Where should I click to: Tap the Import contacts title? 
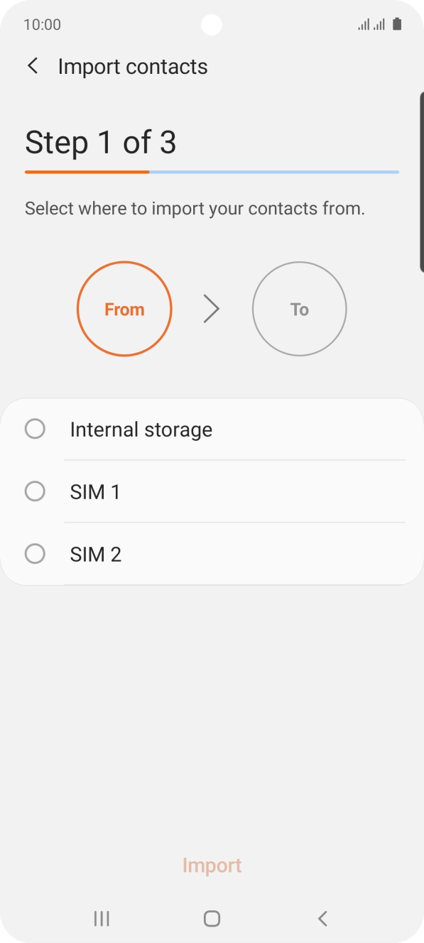pyautogui.click(x=133, y=65)
